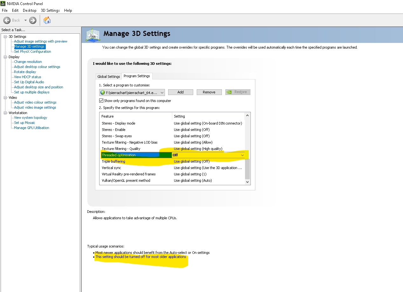Screen dimensions: 403x292
Task: Select Stereo - Swap eyes row
Action: tap(172, 136)
